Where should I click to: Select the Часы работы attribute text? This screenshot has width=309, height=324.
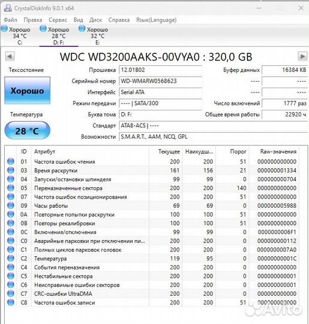51,206
